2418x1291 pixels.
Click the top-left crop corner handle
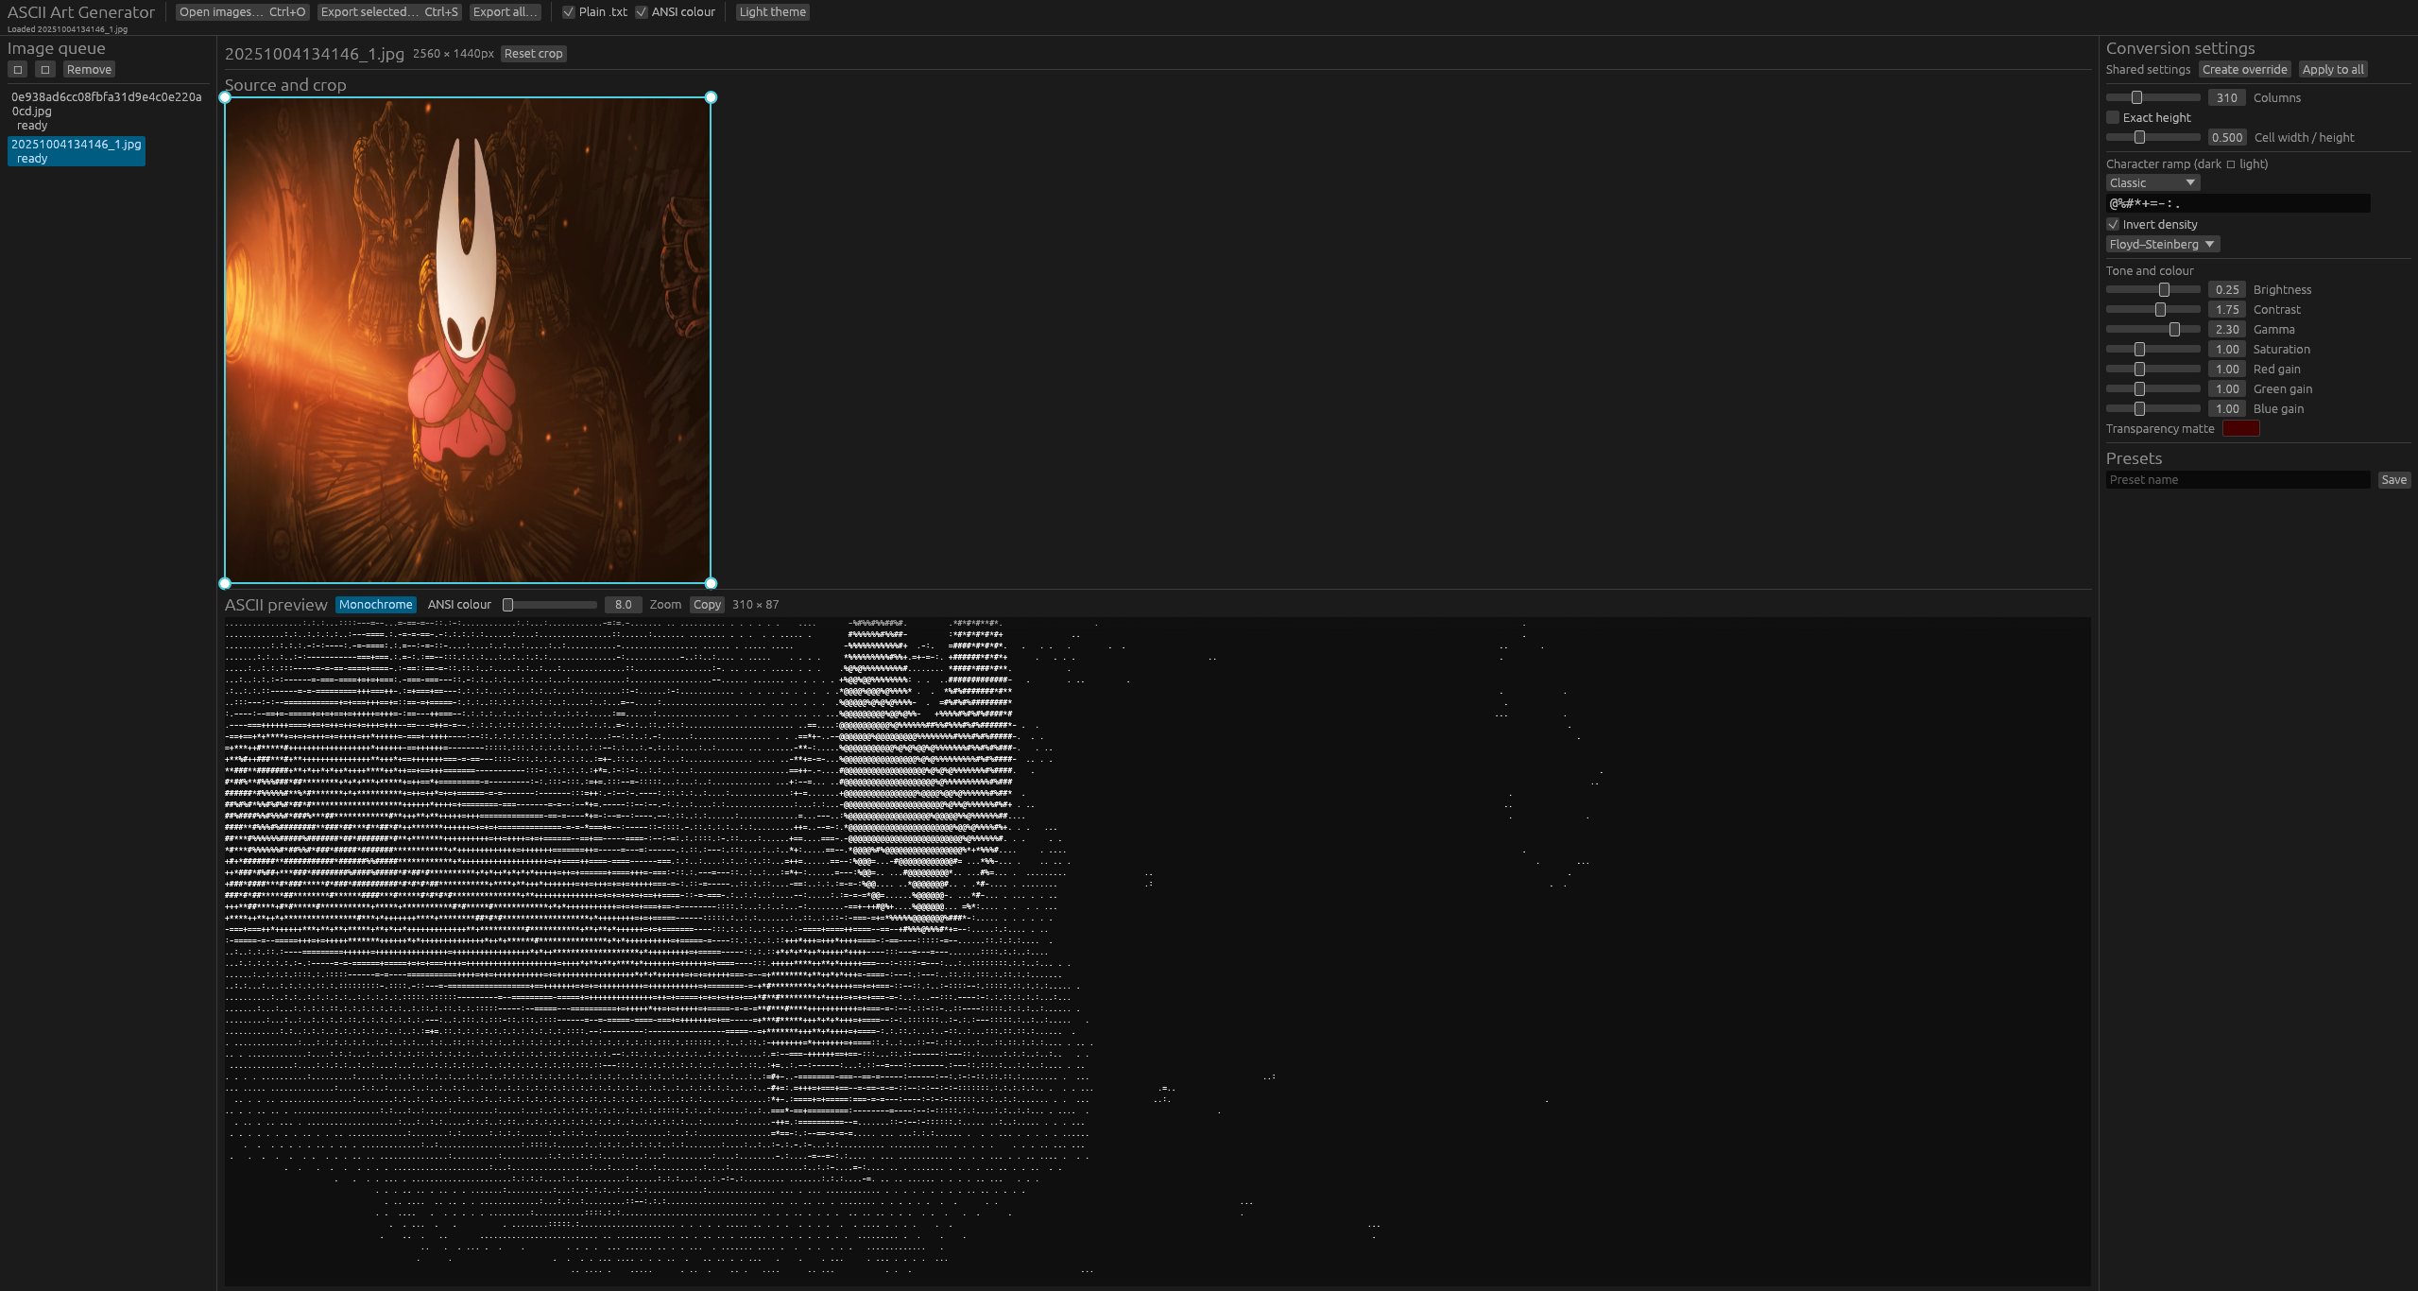[x=225, y=97]
